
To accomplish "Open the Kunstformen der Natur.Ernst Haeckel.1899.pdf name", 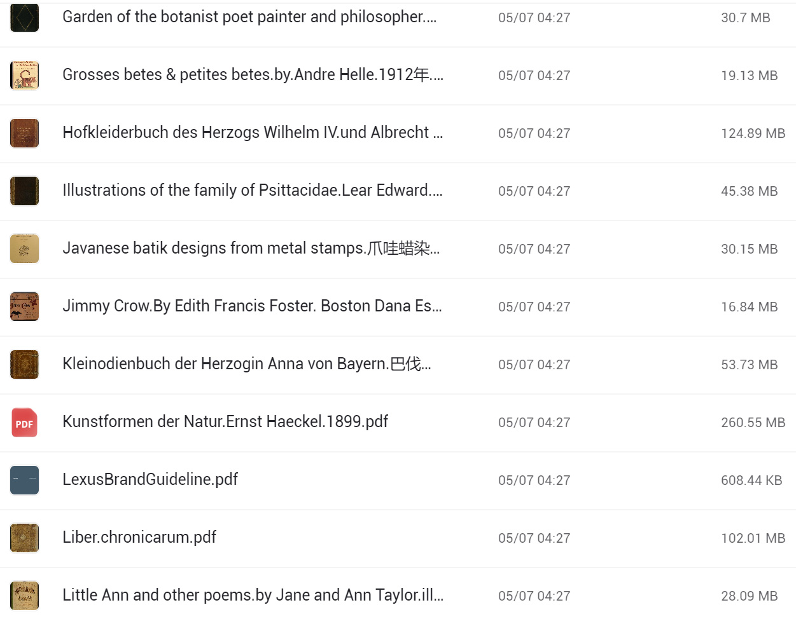I will pyautogui.click(x=225, y=422).
